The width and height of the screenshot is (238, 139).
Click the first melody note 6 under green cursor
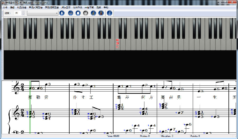point(30,88)
